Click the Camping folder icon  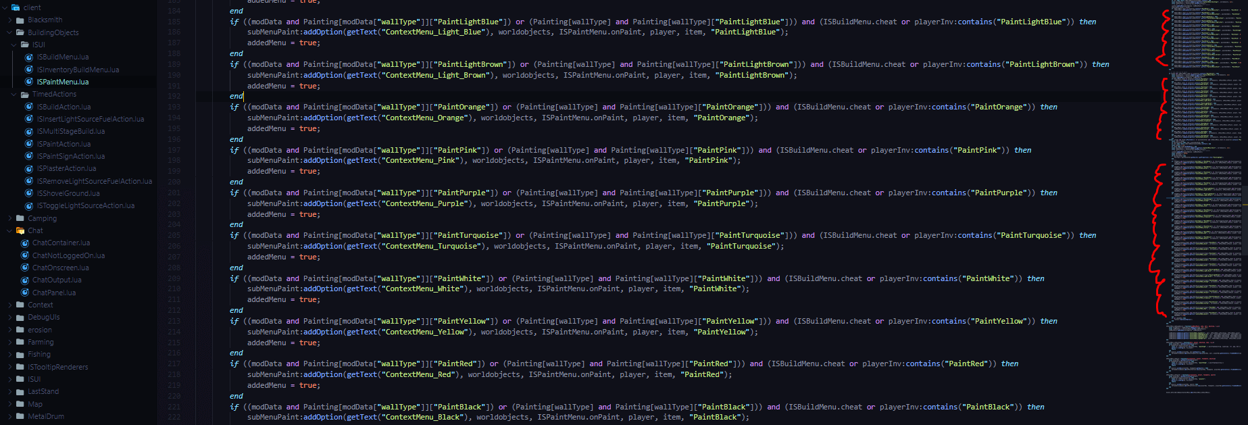click(x=20, y=218)
